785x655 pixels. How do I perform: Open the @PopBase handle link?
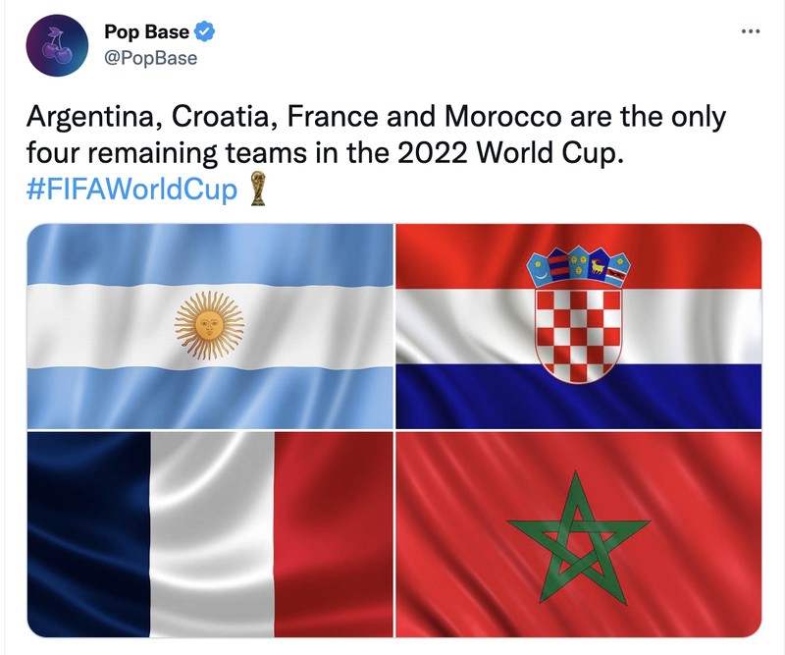pos(150,58)
